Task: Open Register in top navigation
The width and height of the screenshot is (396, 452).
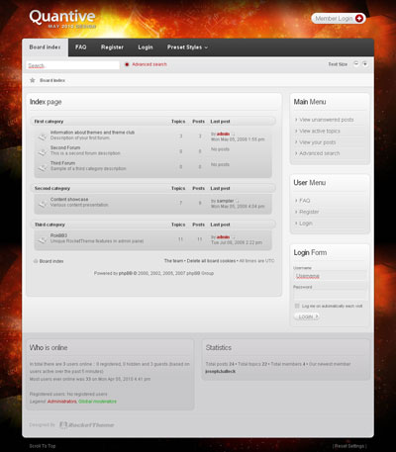Action: click(x=112, y=47)
